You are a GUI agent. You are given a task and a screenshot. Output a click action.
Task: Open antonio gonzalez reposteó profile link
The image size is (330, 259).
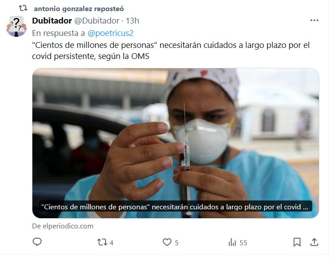79,9
